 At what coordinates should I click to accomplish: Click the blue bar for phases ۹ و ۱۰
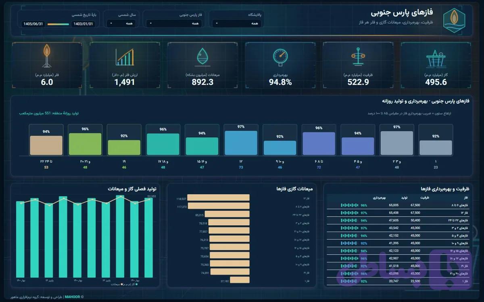tap(280, 148)
